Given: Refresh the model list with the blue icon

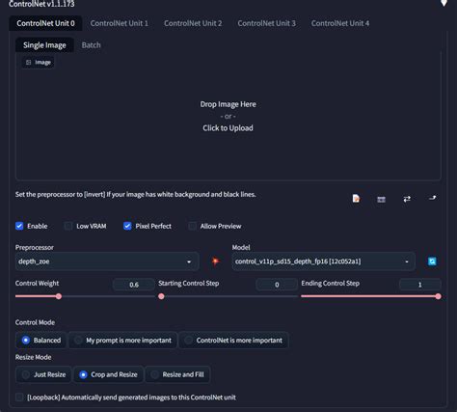Looking at the screenshot, I should [432, 261].
